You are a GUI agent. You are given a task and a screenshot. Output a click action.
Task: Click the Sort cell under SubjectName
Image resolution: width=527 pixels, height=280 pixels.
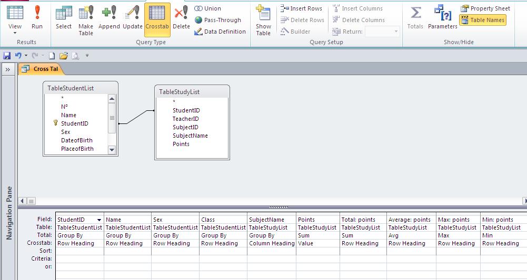[271, 251]
